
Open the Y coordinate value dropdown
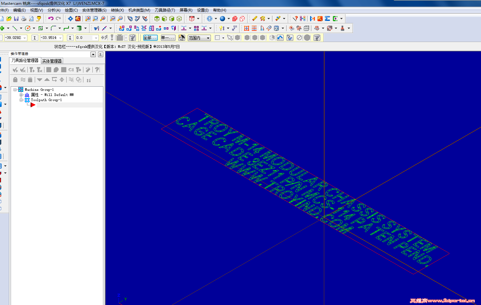click(x=61, y=38)
